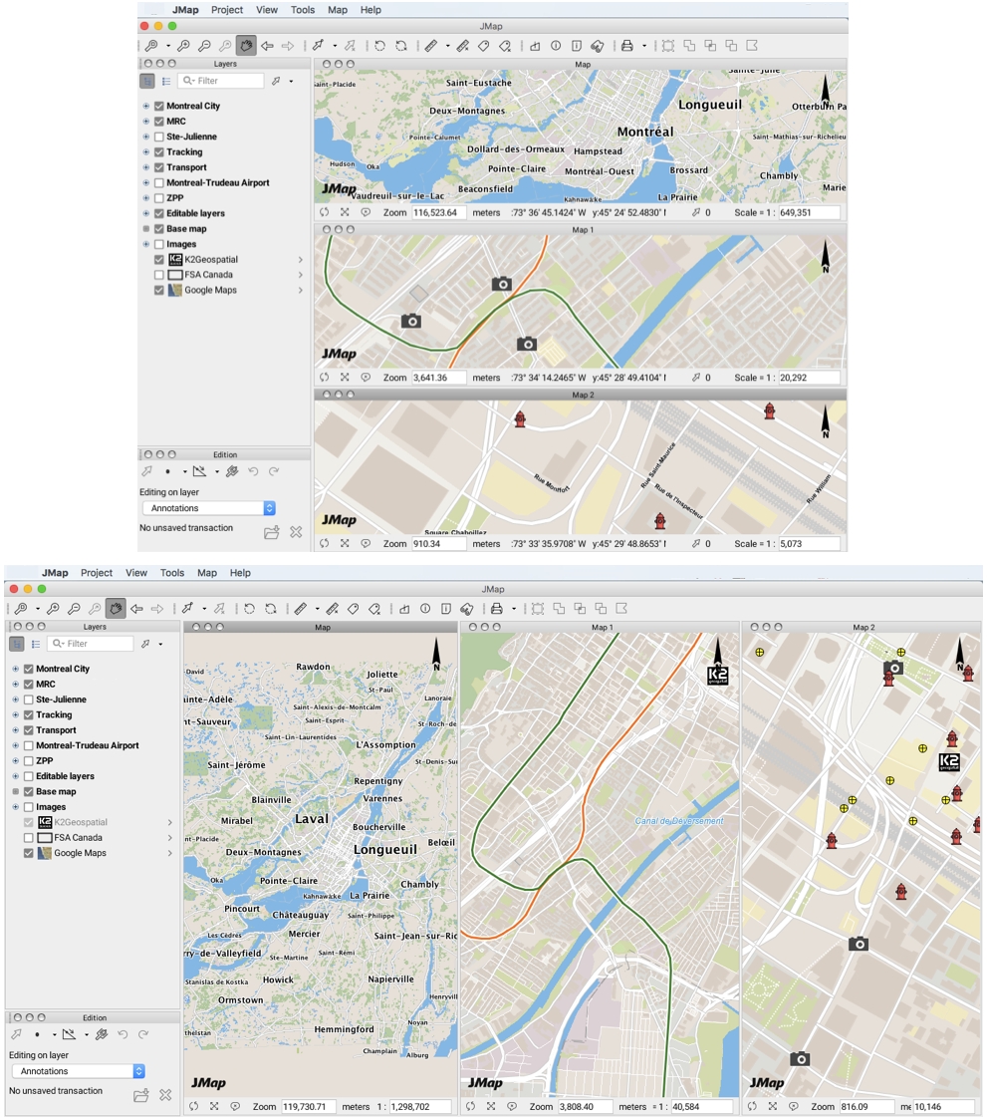This screenshot has height=1118, width=987.
Task: Select the Pan hand tool in upper window toolbar
Action: [245, 45]
